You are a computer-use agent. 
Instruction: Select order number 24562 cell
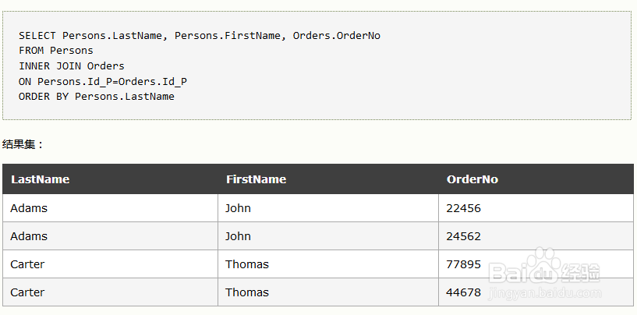pyautogui.click(x=536, y=236)
